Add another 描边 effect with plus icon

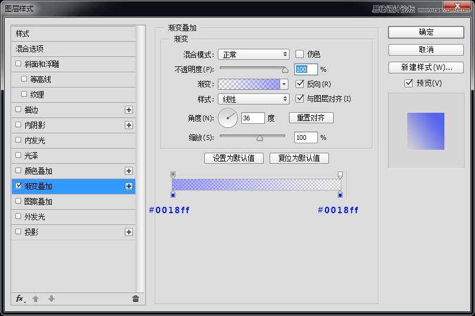(129, 110)
